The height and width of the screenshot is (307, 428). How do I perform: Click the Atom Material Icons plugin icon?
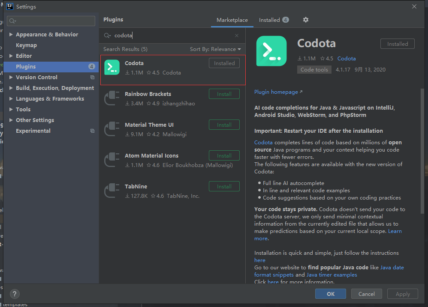[x=112, y=160]
